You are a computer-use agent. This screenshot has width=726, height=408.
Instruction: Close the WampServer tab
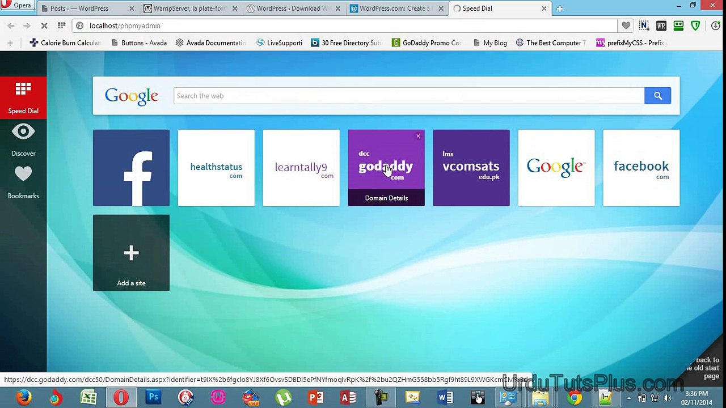(235, 8)
